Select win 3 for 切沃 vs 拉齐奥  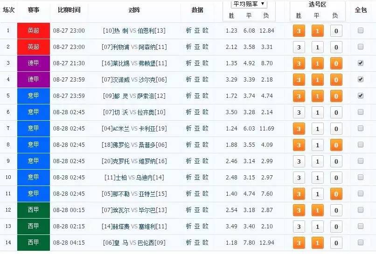299,112
